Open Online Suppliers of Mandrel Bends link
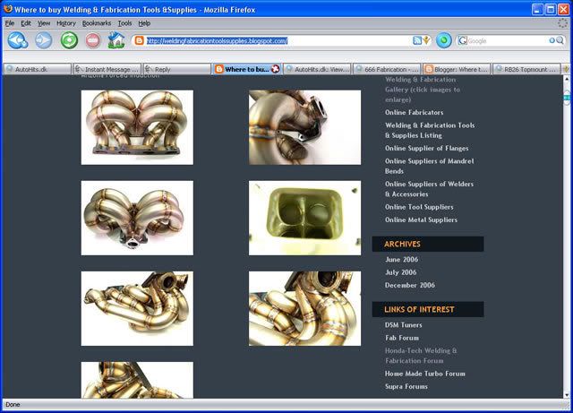 (x=430, y=166)
